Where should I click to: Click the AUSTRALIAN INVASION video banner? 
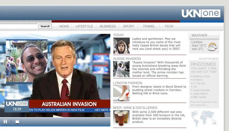[x=69, y=104]
